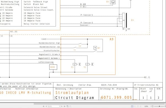Click the 'P-Sensor2' line label
The height and width of the screenshot is (108, 166).
(x=87, y=22)
